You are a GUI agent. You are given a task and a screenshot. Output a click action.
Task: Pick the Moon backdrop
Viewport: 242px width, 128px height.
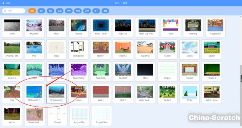tap(12, 27)
